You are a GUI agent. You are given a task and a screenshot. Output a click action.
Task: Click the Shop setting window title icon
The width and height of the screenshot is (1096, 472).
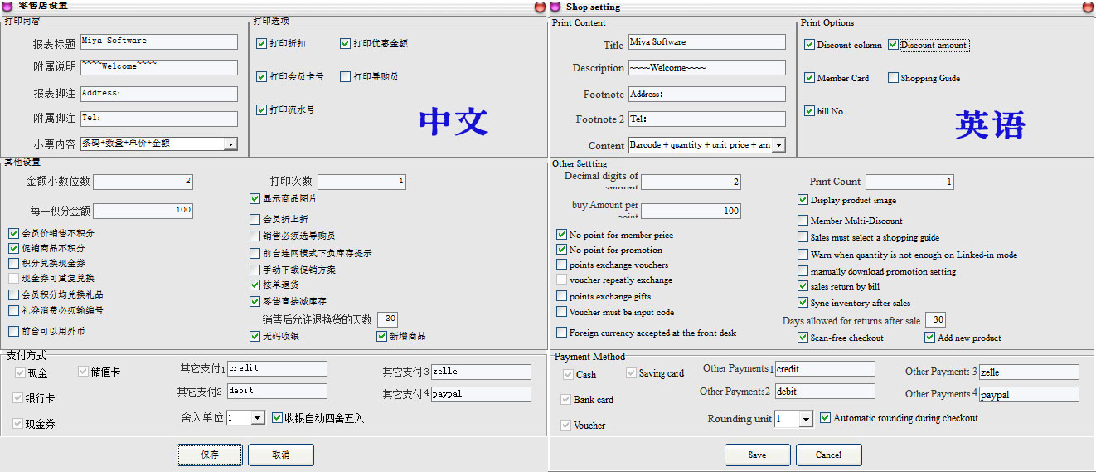click(555, 6)
